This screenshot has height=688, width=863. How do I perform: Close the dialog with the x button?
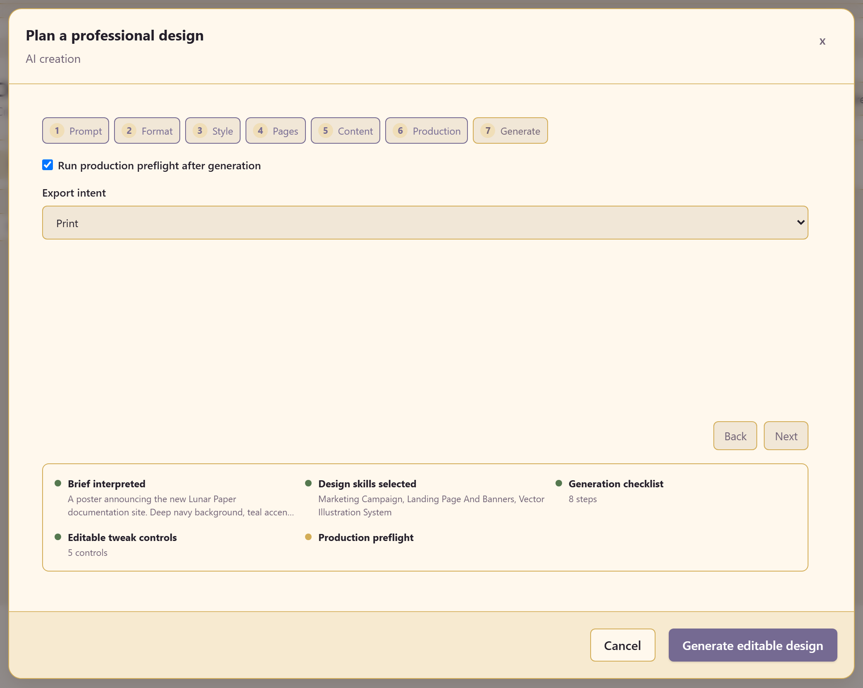(822, 41)
